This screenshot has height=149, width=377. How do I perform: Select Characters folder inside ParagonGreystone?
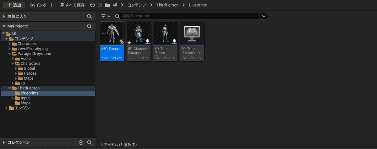coord(30,63)
